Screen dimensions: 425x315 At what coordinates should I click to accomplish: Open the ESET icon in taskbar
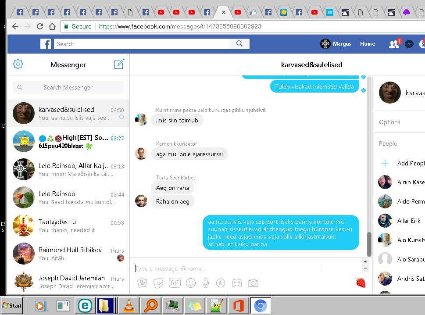click(85, 306)
